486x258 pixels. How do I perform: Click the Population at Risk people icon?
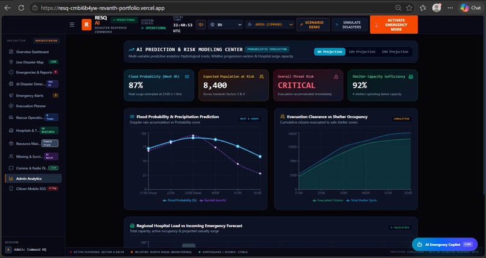(262, 77)
